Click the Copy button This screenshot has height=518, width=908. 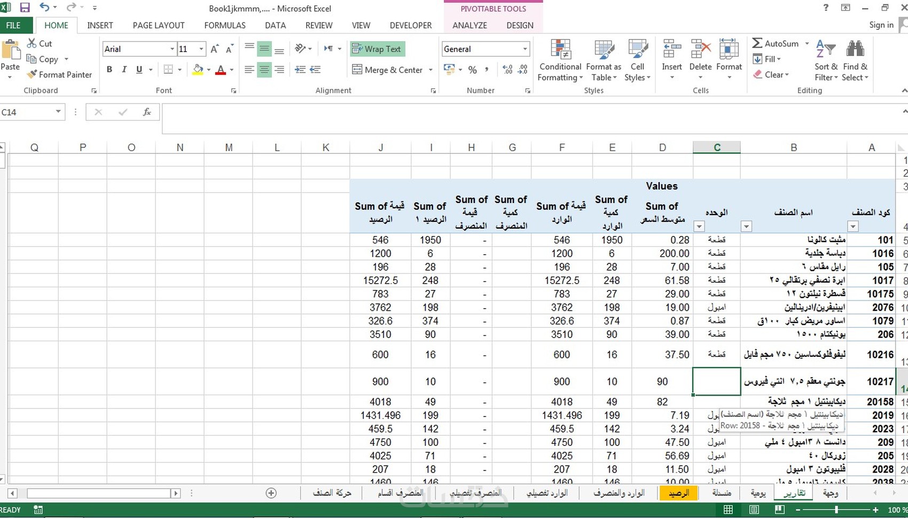click(x=43, y=59)
